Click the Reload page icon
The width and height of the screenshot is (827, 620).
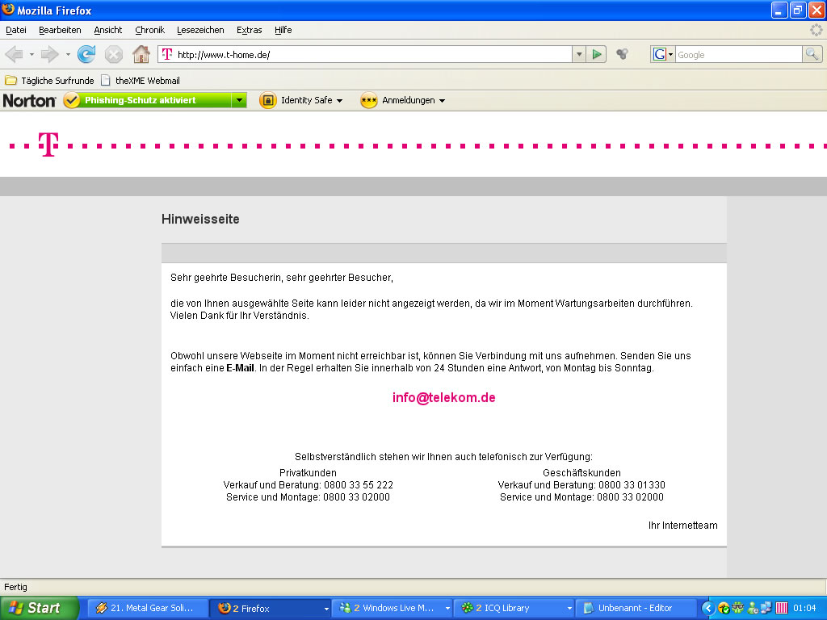click(x=86, y=54)
